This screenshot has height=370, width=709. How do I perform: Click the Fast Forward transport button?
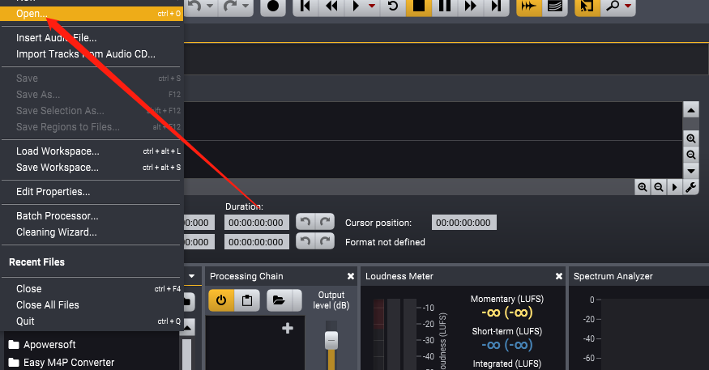(471, 6)
